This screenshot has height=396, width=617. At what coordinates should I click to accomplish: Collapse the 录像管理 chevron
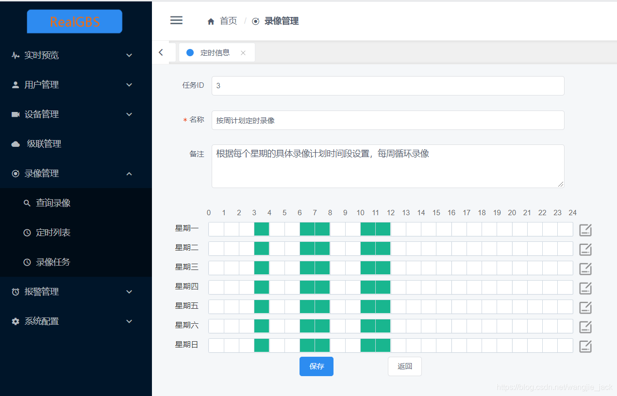coord(129,174)
